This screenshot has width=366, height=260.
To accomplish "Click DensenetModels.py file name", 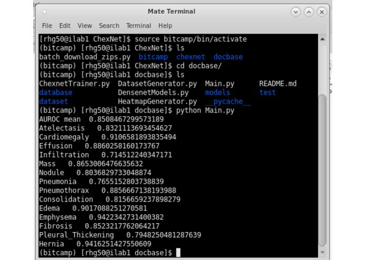I will 153,93.
